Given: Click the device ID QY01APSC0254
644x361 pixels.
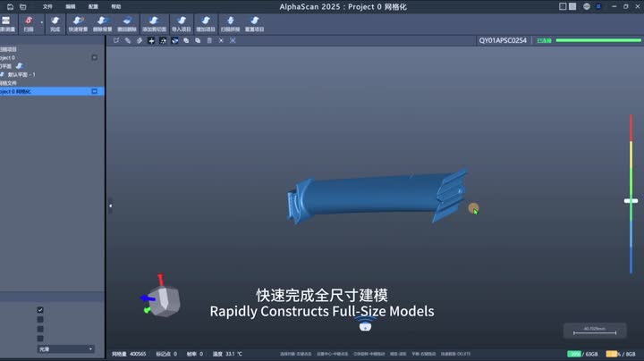Looking at the screenshot, I should coord(503,40).
